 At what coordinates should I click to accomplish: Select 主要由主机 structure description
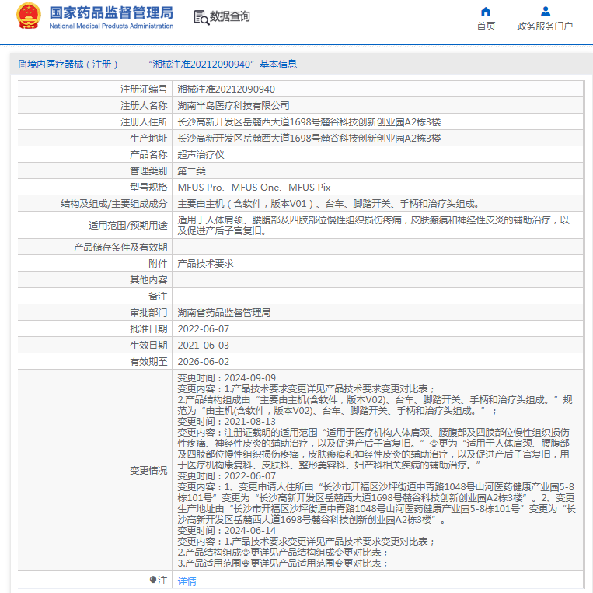click(329, 204)
